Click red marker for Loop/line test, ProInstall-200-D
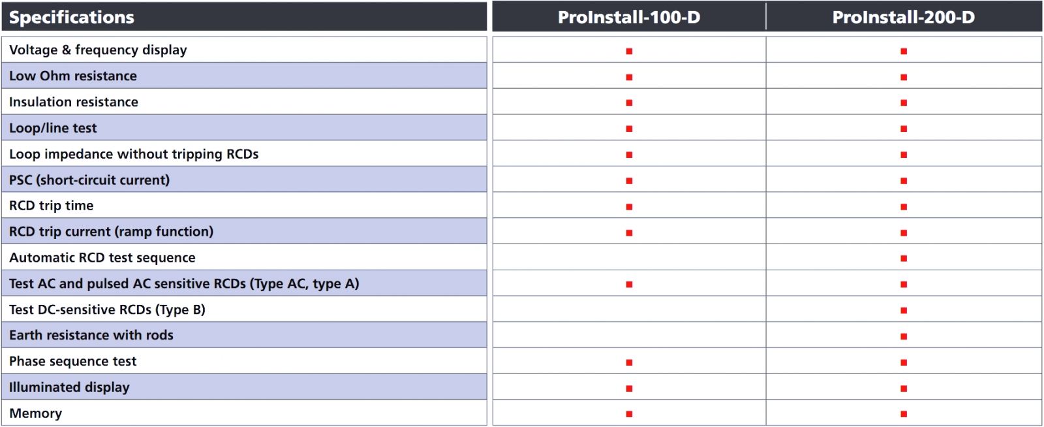This screenshot has width=1044, height=427. [x=904, y=129]
